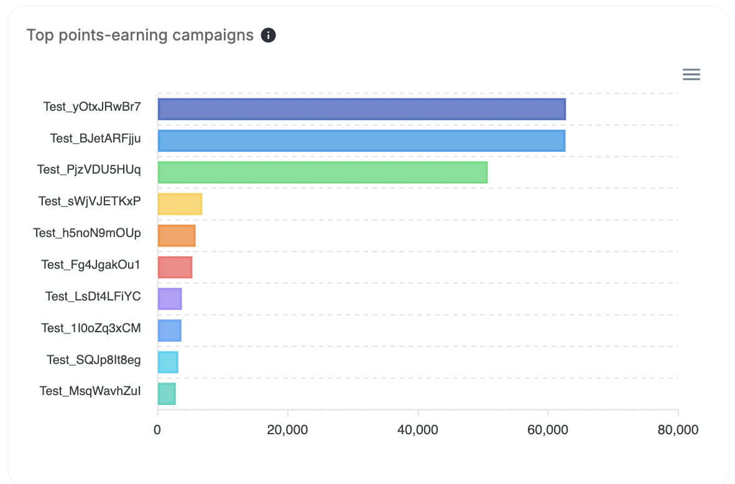Select the Test_MsqWavhZuI campaign label
The height and width of the screenshot is (484, 735).
[x=90, y=392]
